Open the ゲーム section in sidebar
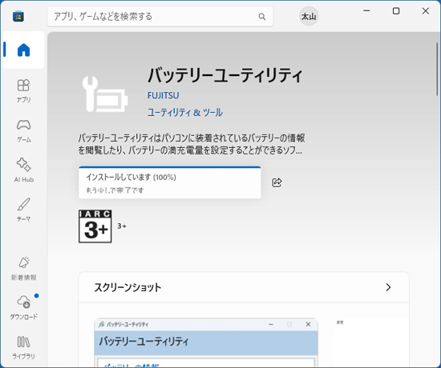441x368 pixels. pyautogui.click(x=23, y=130)
